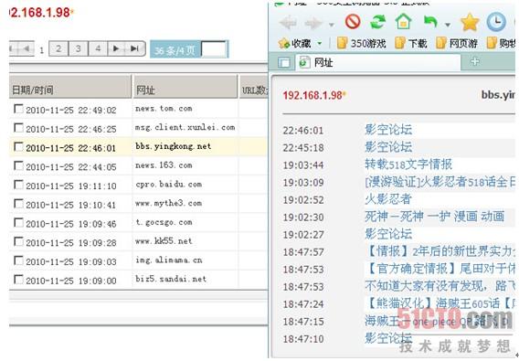Click the sidebar panel toggle icon
The image size is (519, 361).
pos(283,62)
